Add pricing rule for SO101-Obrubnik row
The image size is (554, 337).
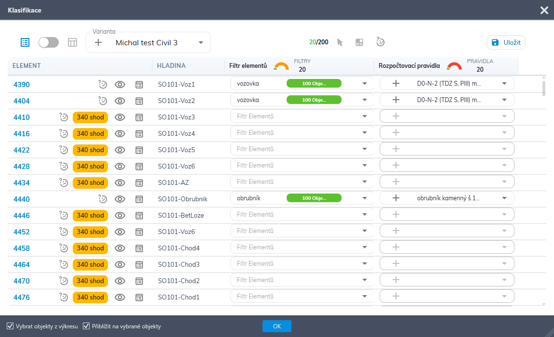point(396,198)
